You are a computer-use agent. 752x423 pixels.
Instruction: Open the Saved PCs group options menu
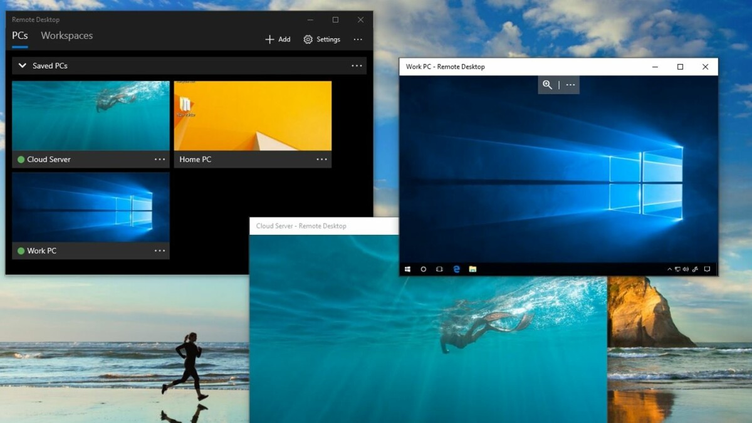click(x=357, y=66)
